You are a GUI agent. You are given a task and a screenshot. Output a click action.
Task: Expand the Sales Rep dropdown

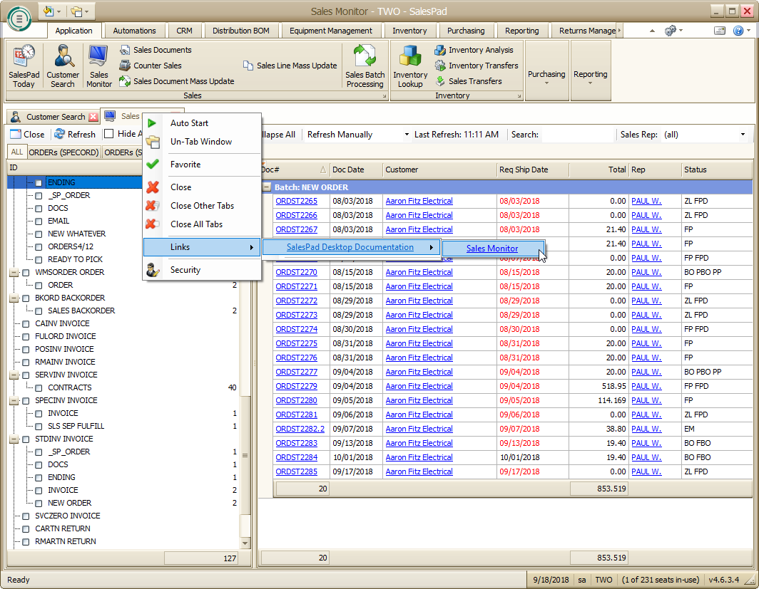point(742,135)
